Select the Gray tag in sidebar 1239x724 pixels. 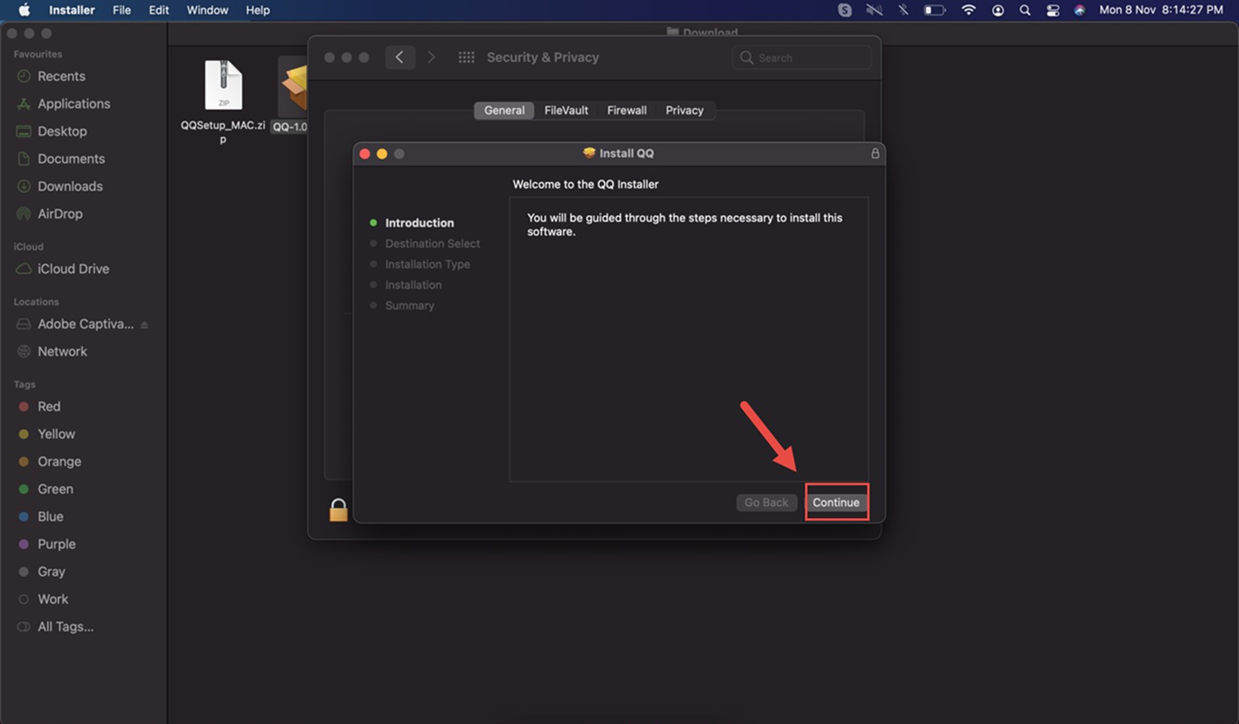[51, 572]
